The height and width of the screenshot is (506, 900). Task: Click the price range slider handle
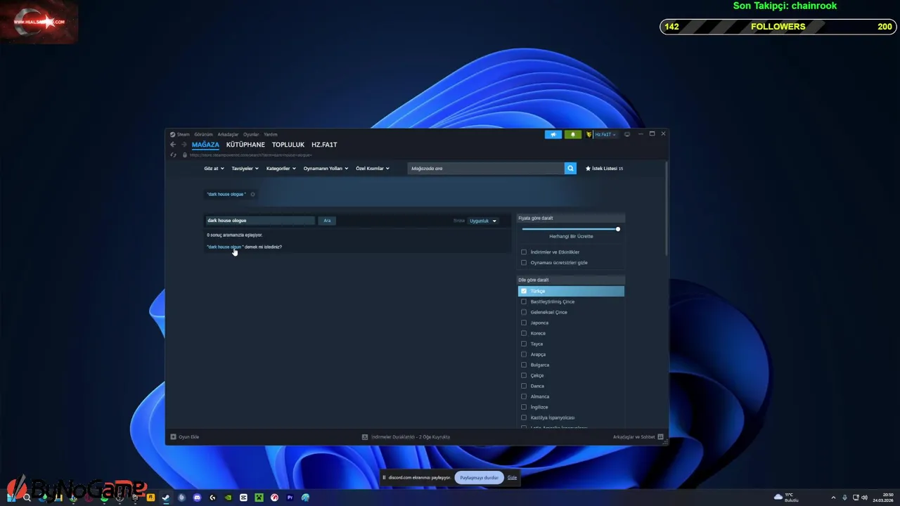(x=618, y=229)
